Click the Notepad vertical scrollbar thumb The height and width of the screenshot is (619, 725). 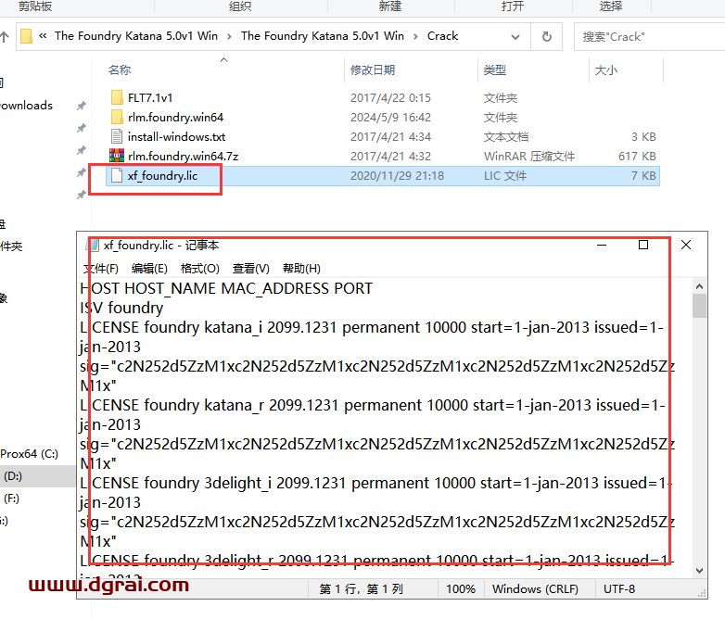click(699, 306)
